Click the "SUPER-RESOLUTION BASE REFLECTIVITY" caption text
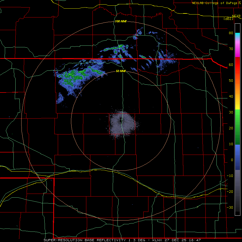 coord(85,240)
